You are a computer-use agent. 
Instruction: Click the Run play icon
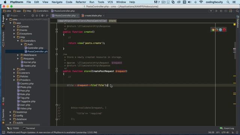coord(217,11)
